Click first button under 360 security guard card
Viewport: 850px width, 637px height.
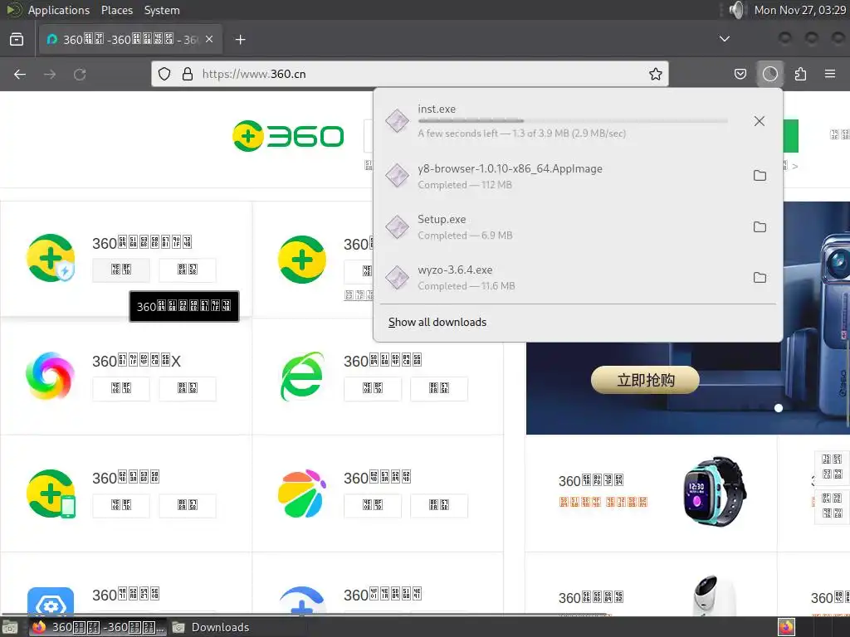point(121,270)
